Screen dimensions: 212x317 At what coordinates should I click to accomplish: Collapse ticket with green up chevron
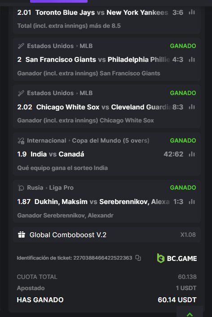tap(190, 314)
